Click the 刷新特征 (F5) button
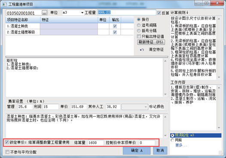226x158 pixels. tap(151, 42)
